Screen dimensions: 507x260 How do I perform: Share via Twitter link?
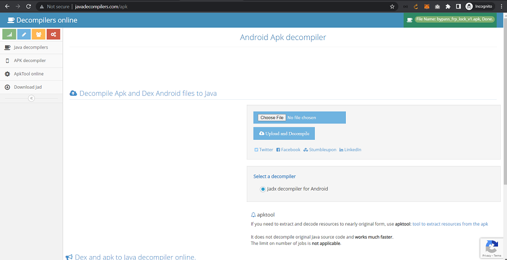264,149
